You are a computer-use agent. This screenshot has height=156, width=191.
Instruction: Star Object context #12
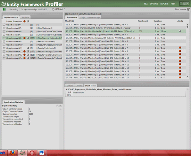4,51
